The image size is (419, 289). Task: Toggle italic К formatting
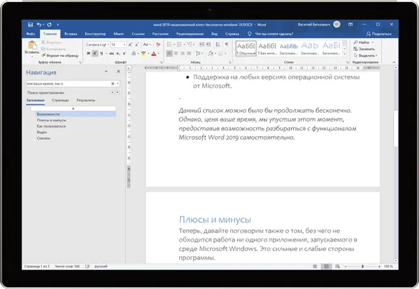(95, 54)
